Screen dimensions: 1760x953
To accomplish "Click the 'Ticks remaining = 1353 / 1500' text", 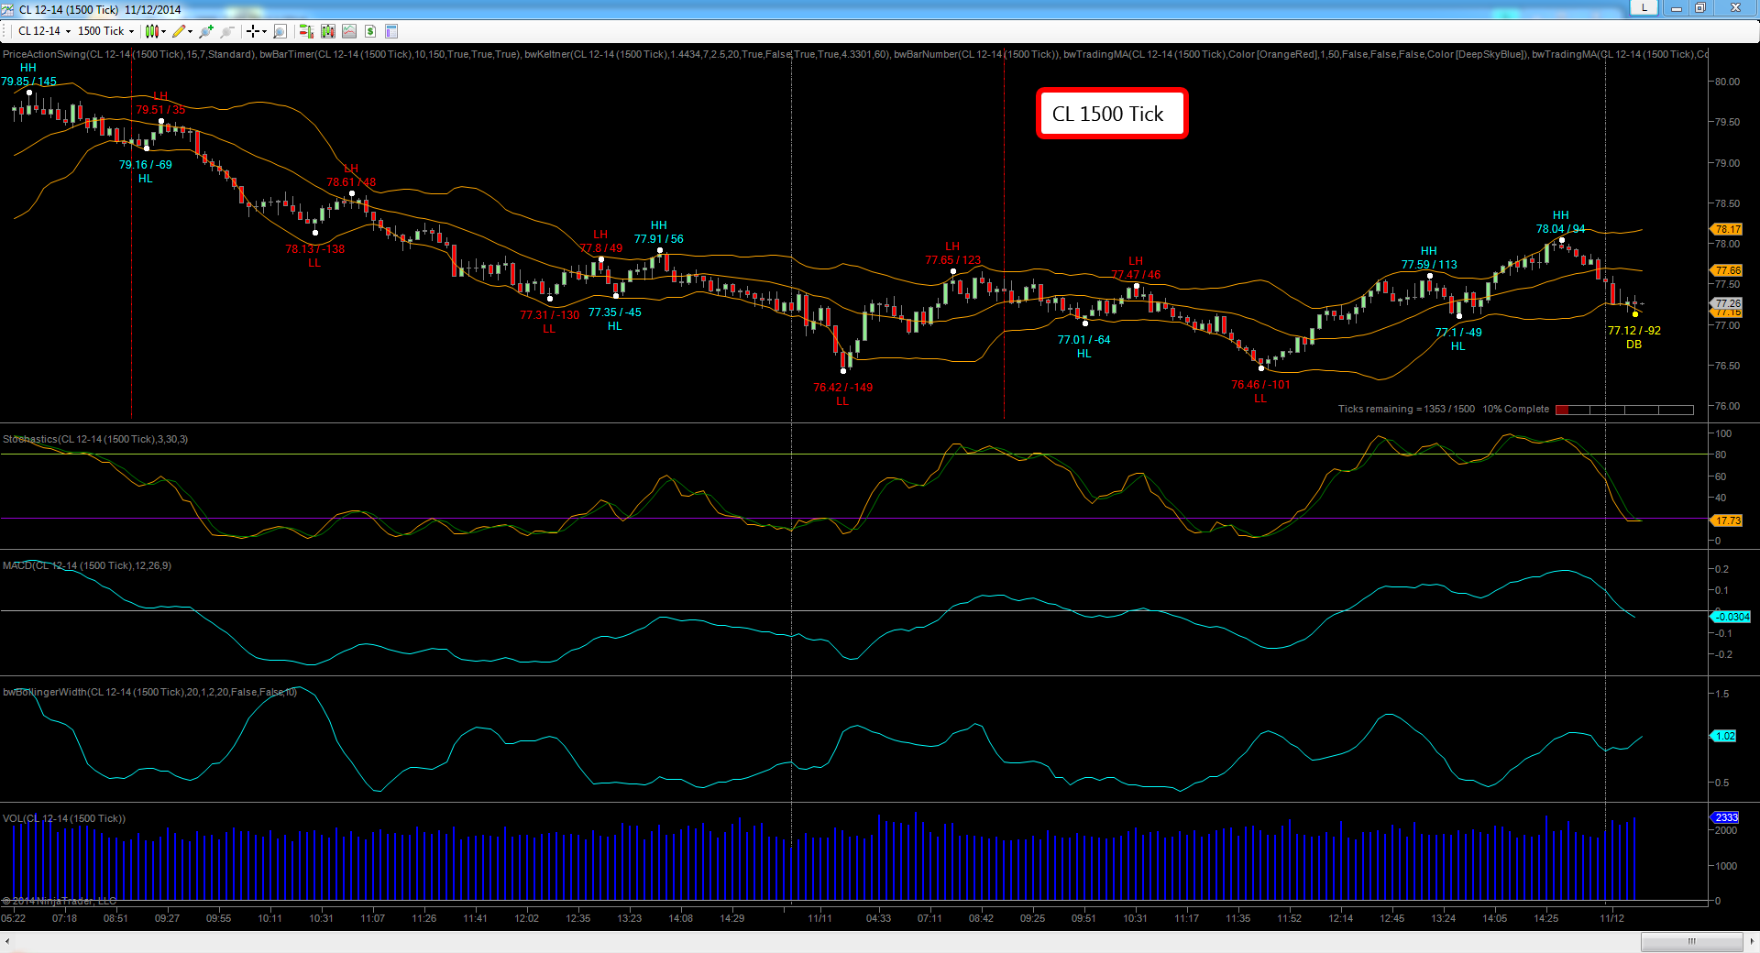I will point(1406,410).
